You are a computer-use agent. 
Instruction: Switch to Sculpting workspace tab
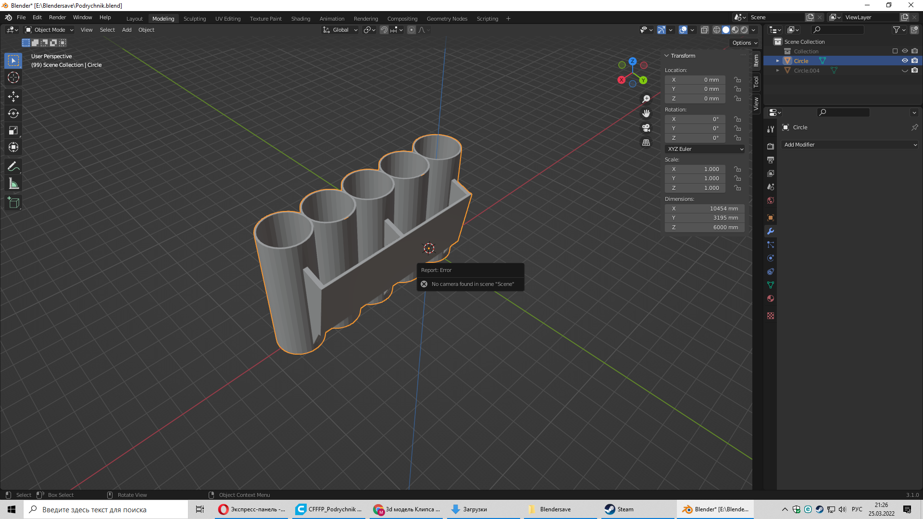click(195, 19)
